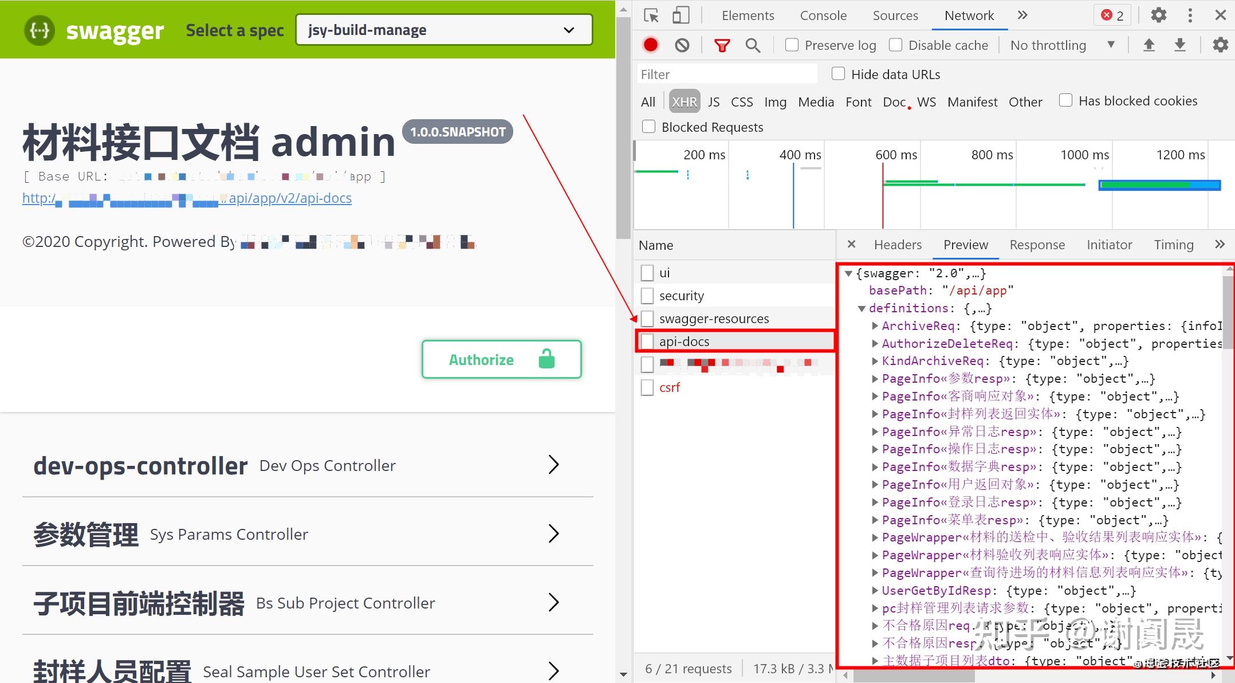Switch to the Console tab
The width and height of the screenshot is (1235, 683).
[x=823, y=15]
